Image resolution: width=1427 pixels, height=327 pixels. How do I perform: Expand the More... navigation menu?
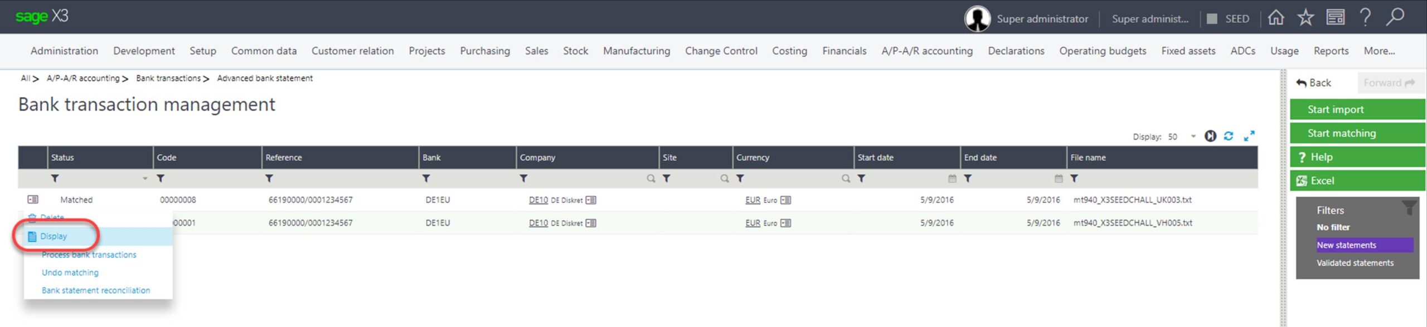coord(1379,51)
